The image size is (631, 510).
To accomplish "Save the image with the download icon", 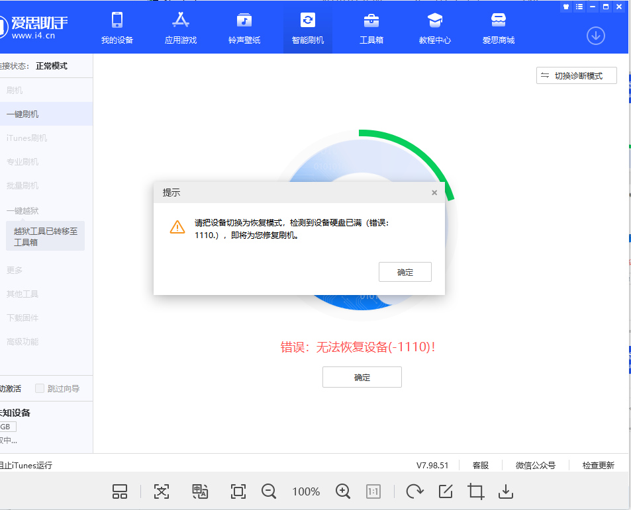I will (506, 491).
